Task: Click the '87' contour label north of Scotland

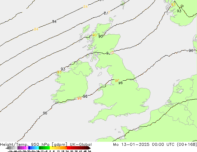Action: pos(107,13)
